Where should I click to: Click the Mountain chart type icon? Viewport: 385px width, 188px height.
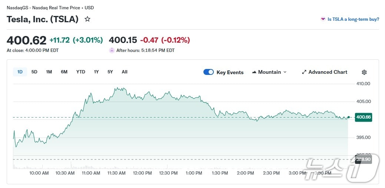point(254,72)
